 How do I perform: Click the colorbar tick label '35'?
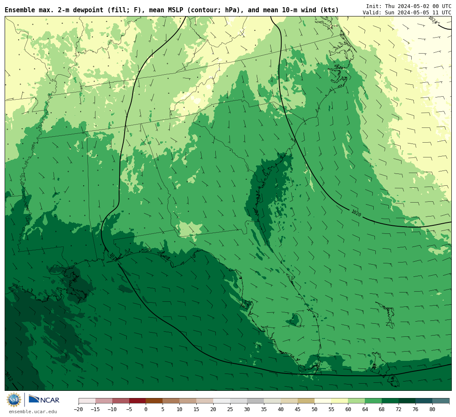pos(264,409)
